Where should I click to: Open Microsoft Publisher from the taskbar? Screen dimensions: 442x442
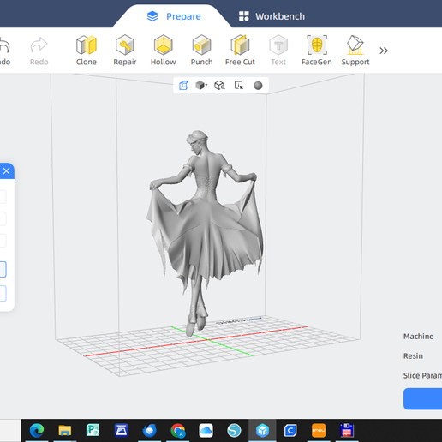point(93,430)
